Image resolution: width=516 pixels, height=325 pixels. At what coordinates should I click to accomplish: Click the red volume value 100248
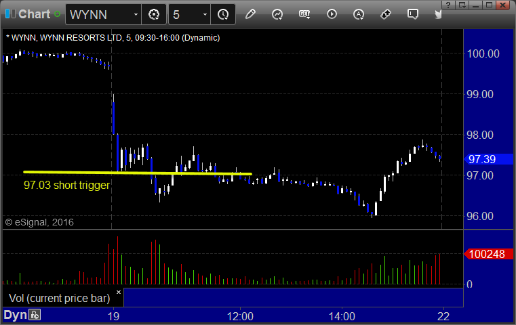487,254
